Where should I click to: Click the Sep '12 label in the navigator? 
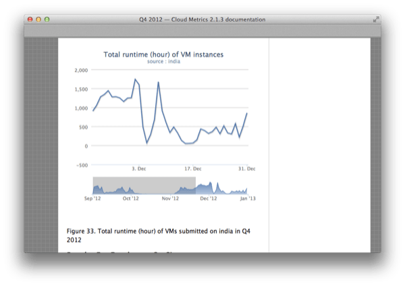[92, 199]
